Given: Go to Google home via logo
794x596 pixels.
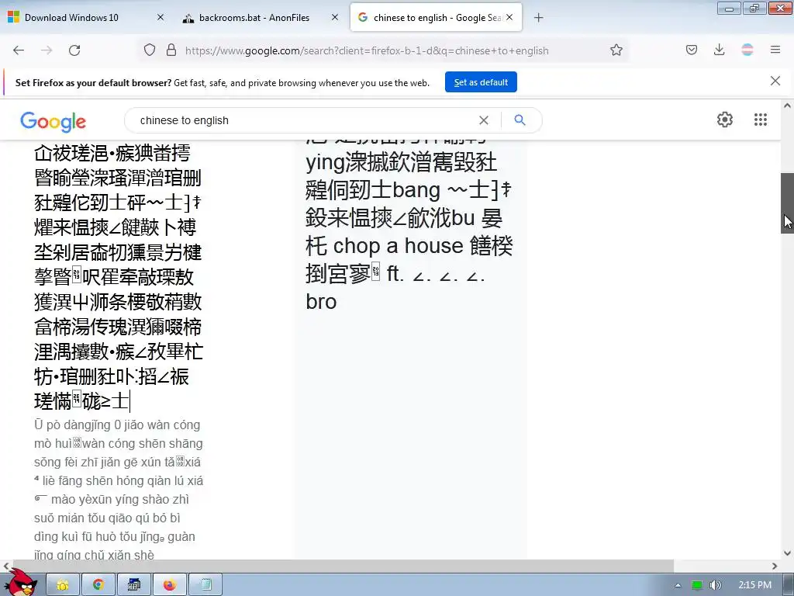Looking at the screenshot, I should pyautogui.click(x=54, y=121).
